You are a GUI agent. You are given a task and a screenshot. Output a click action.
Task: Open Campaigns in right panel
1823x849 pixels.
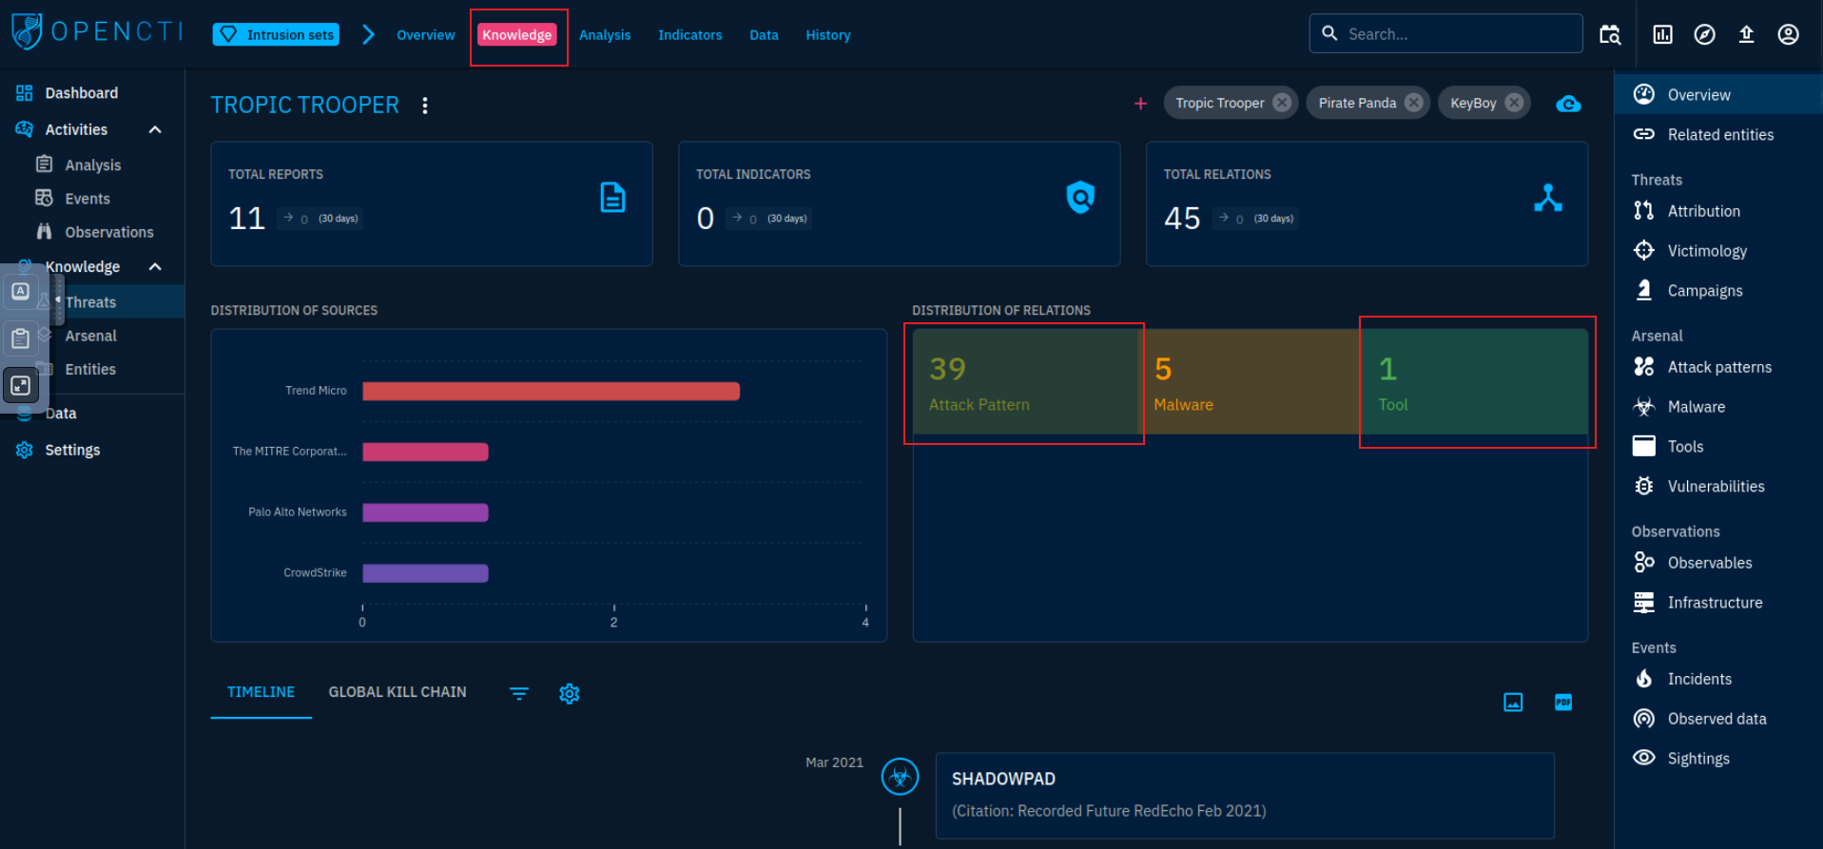pyautogui.click(x=1717, y=291)
